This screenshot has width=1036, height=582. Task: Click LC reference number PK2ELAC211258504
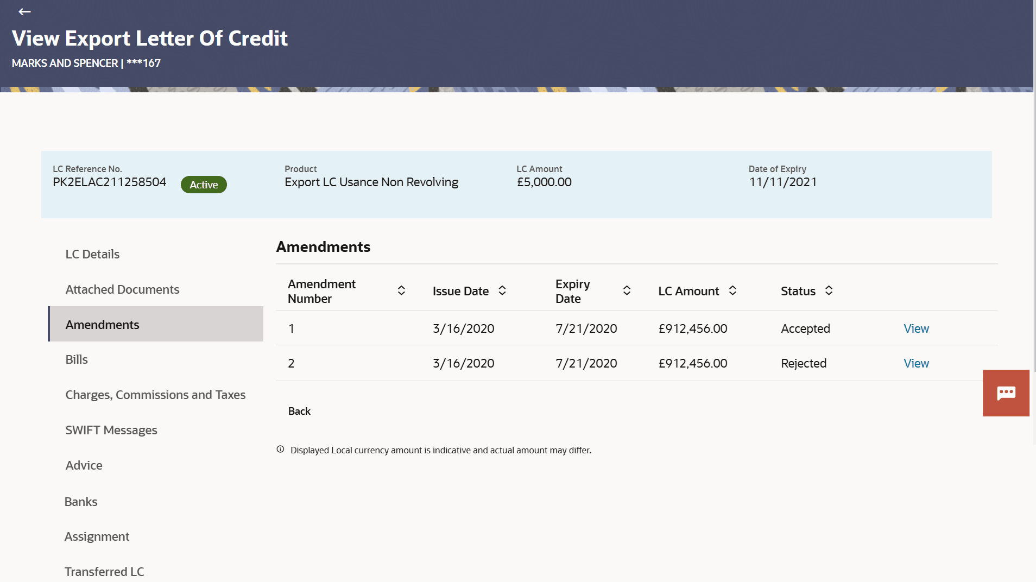pos(109,182)
